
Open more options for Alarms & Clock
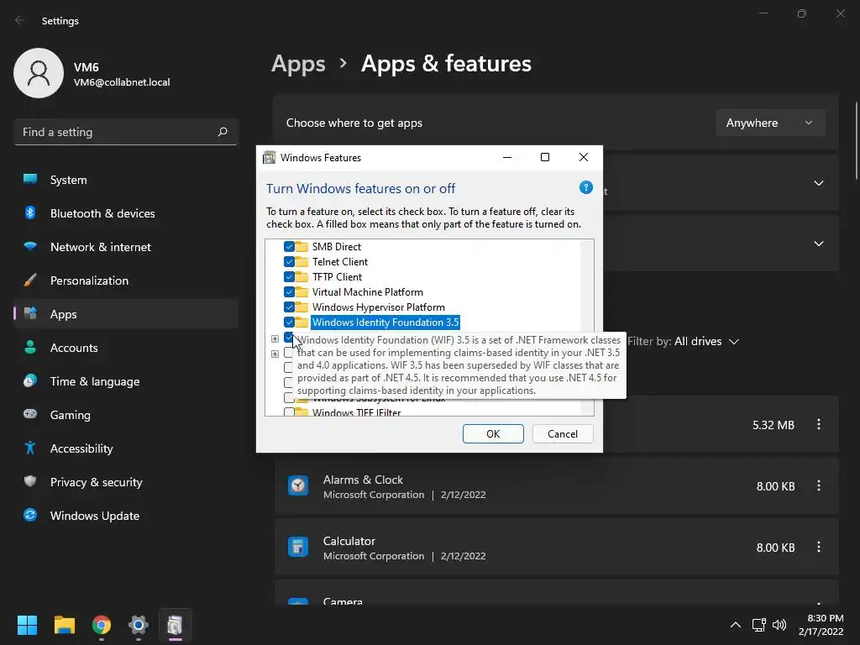point(819,485)
